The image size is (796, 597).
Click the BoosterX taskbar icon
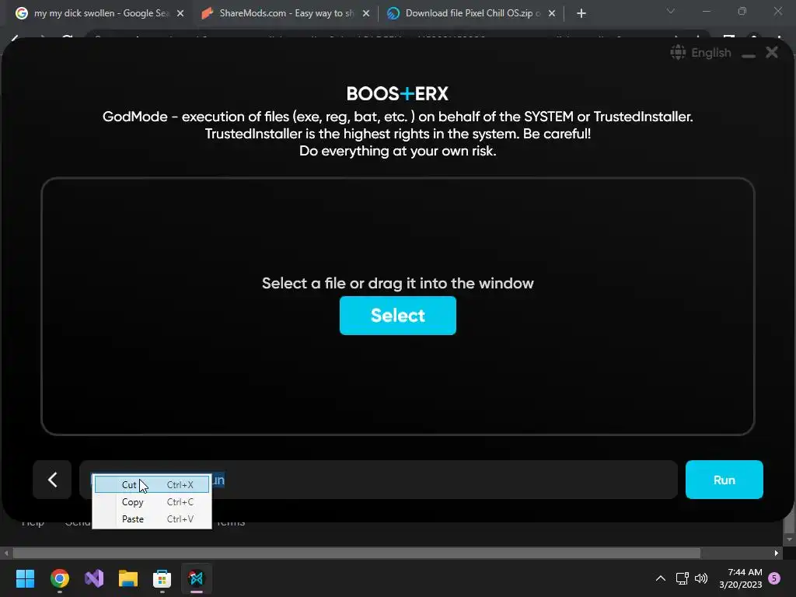point(197,578)
